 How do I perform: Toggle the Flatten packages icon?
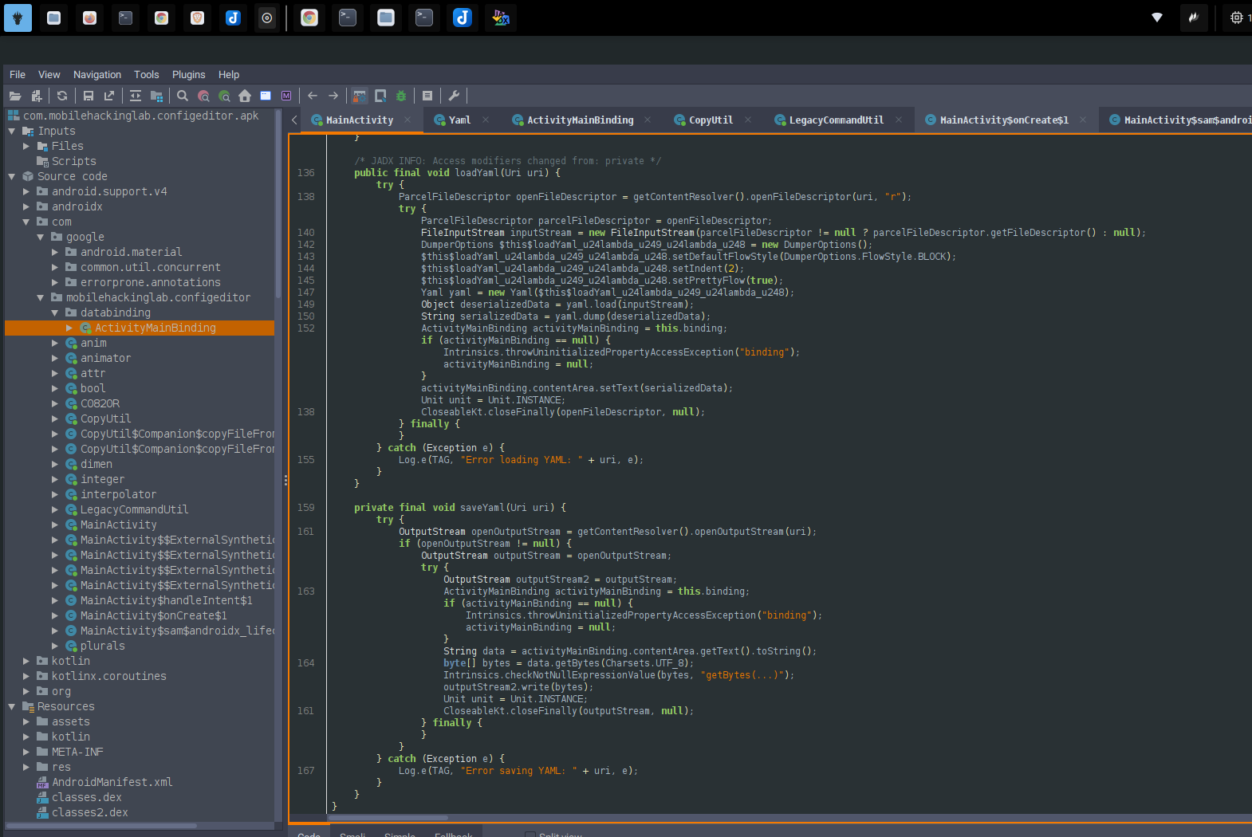[x=156, y=96]
